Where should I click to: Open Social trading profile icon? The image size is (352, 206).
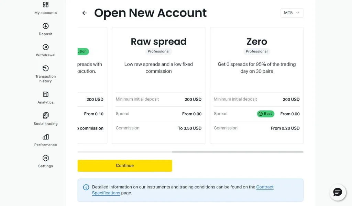click(45, 116)
